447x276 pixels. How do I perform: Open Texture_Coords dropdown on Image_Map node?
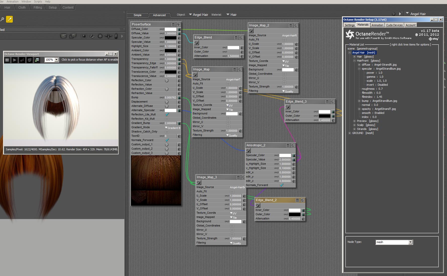coord(230,105)
